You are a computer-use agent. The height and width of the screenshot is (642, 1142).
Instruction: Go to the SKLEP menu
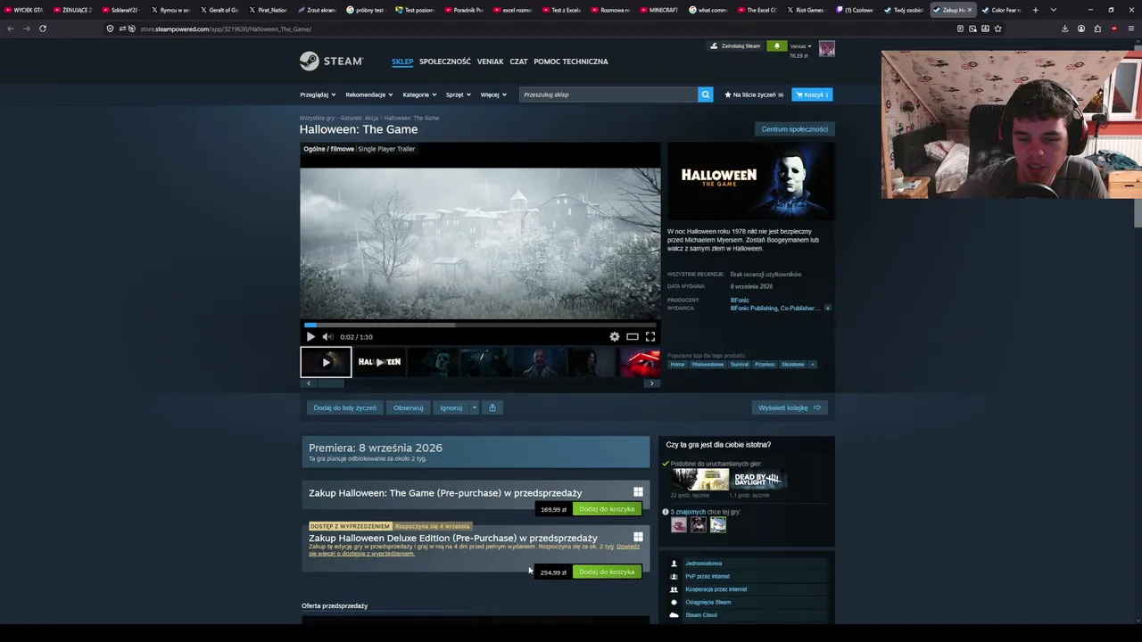[402, 62]
